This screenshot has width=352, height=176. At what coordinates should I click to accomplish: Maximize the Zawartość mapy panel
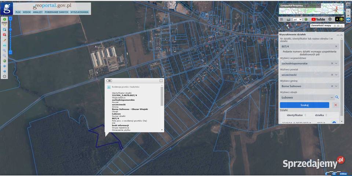point(338,26)
